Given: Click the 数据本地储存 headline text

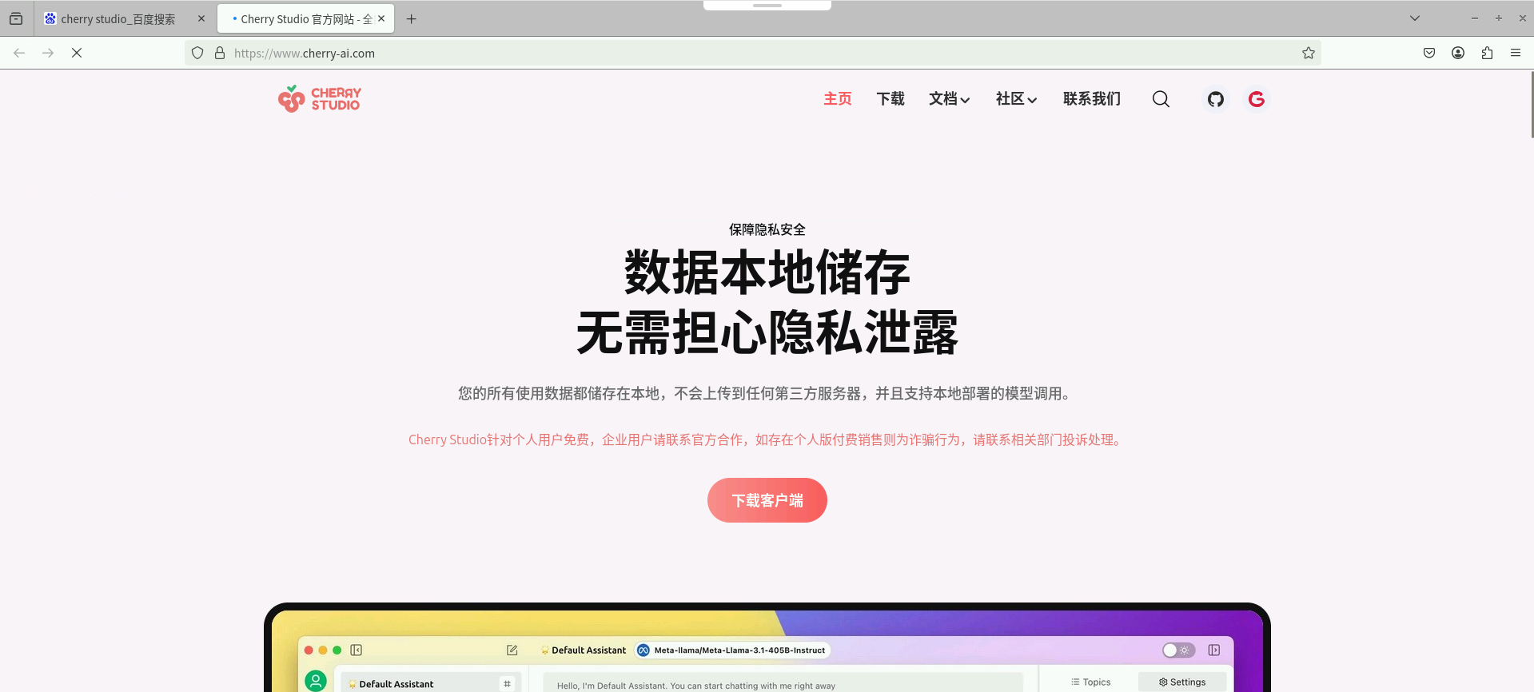Looking at the screenshot, I should coord(767,272).
